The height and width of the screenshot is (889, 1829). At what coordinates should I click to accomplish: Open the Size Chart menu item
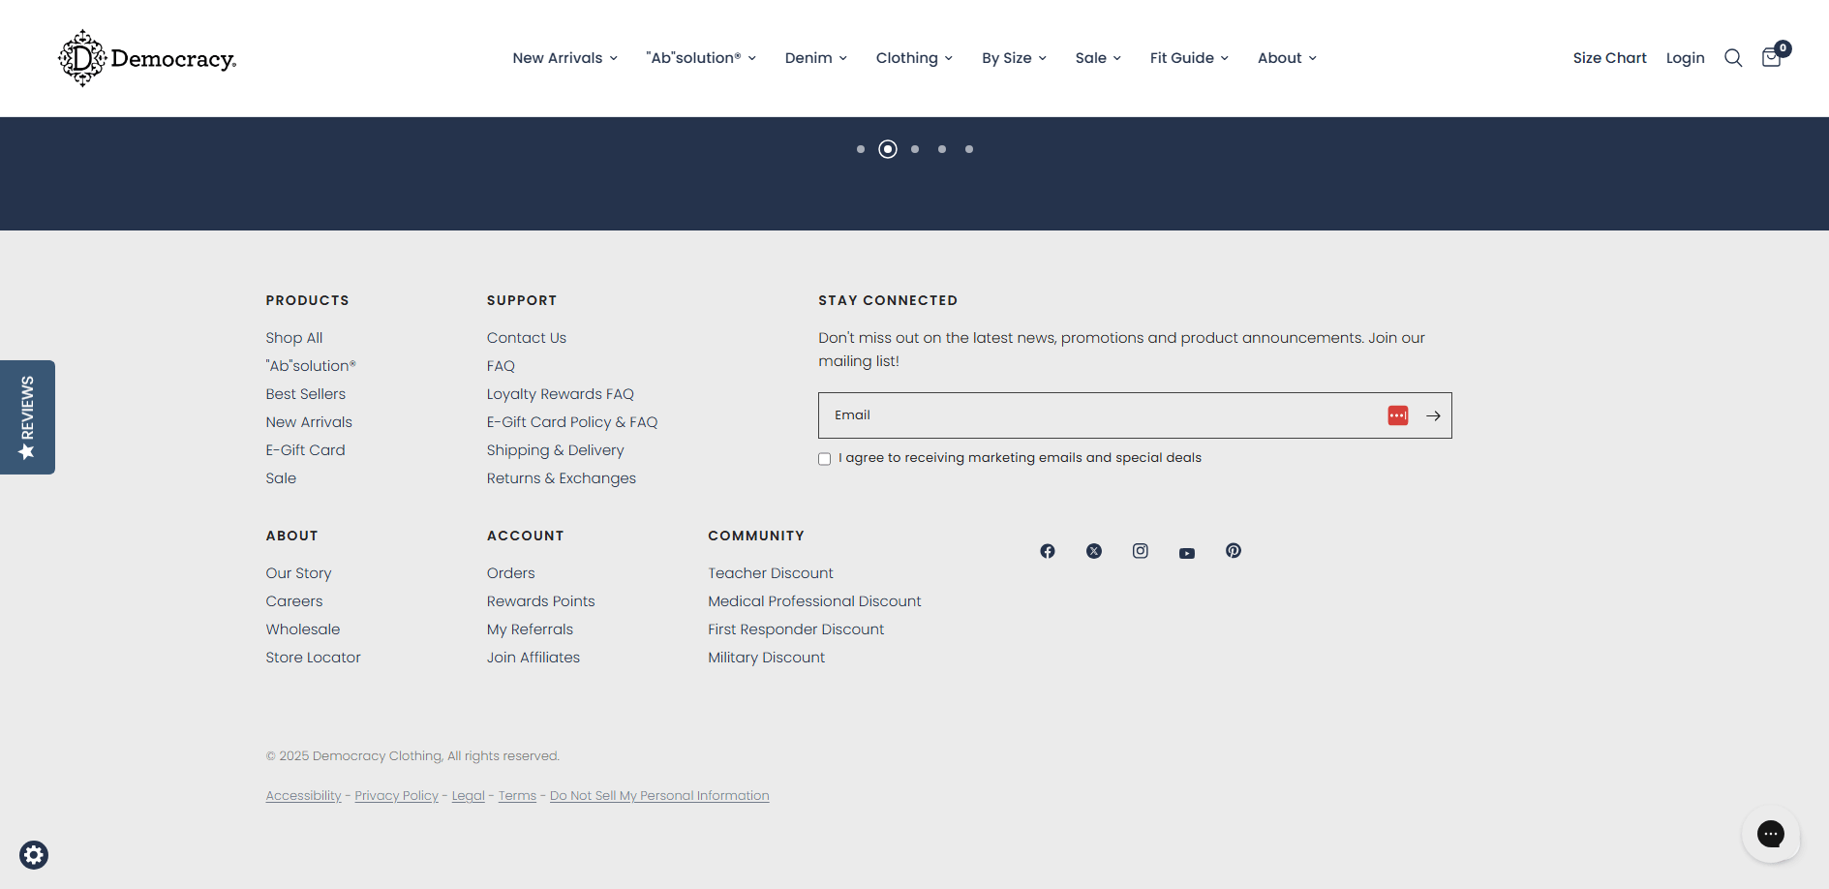[x=1609, y=58]
